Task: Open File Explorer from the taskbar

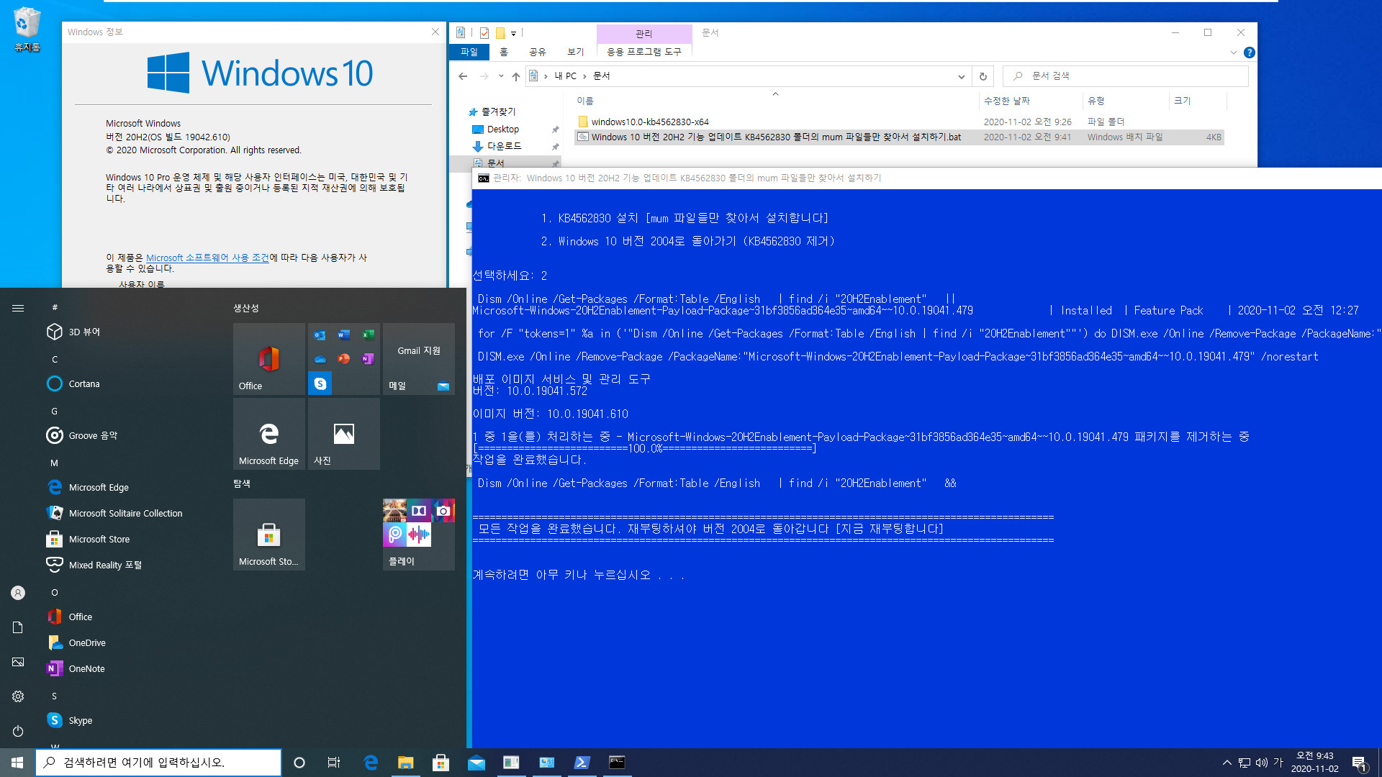Action: (x=406, y=763)
